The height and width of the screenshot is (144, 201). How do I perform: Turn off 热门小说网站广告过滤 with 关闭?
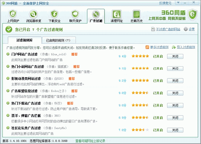[x=175, y=69]
